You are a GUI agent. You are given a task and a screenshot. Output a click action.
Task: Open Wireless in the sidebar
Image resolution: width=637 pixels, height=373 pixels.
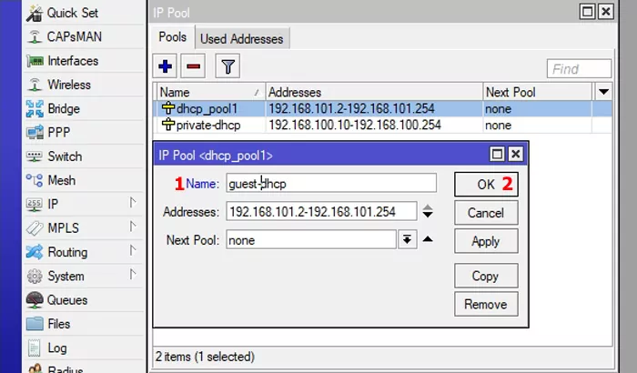[69, 85]
